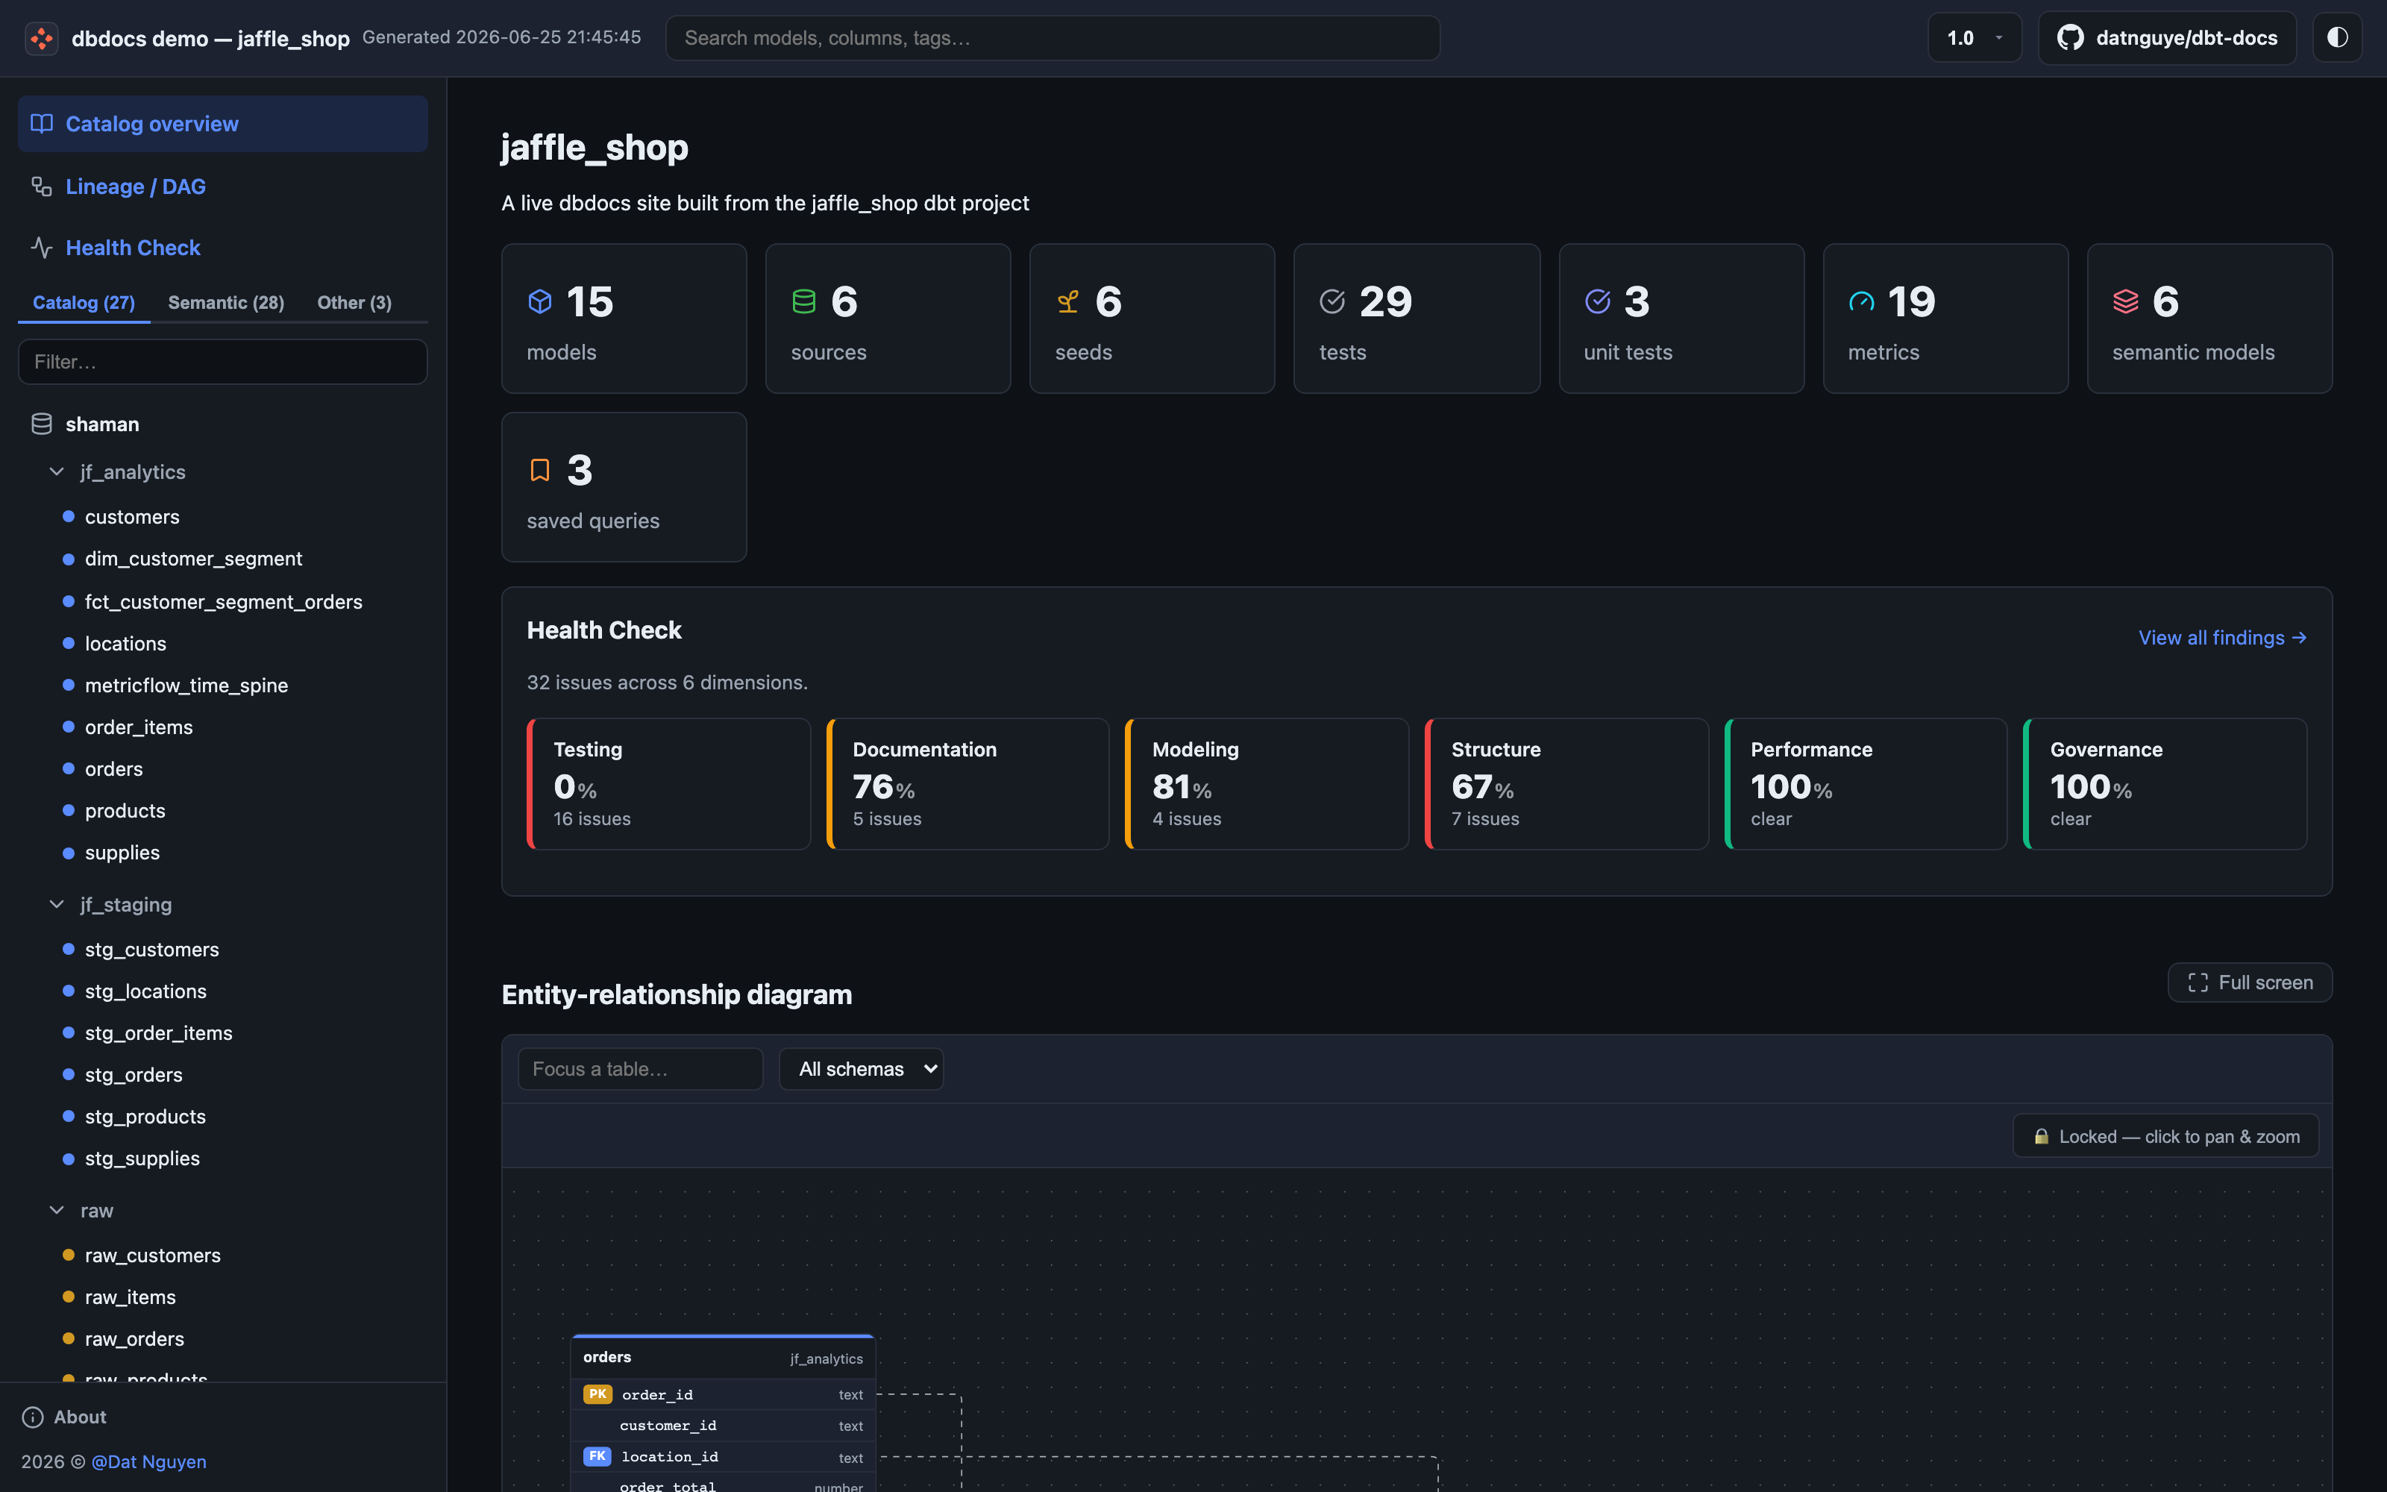Click the sources database icon

pyautogui.click(x=804, y=301)
